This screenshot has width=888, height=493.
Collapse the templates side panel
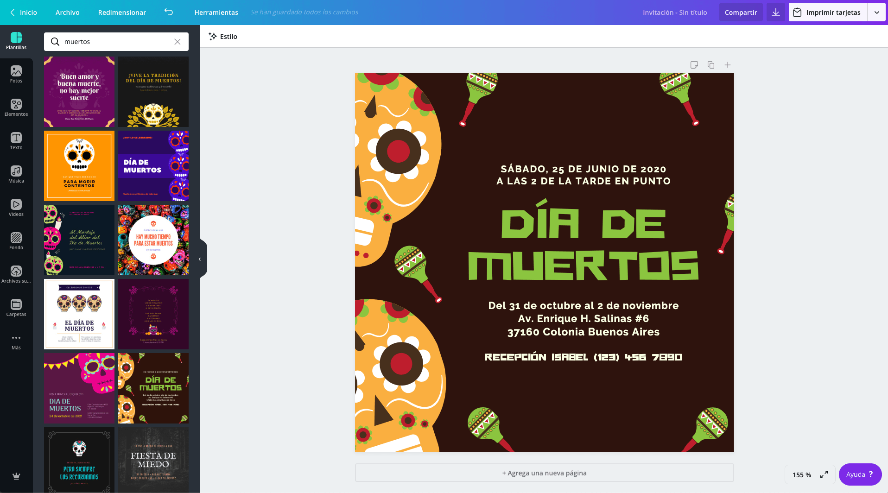(x=200, y=259)
